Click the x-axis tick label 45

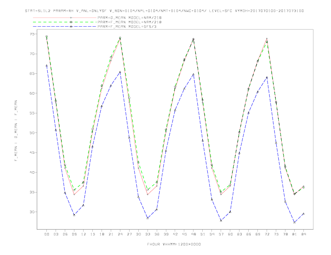point(184,234)
